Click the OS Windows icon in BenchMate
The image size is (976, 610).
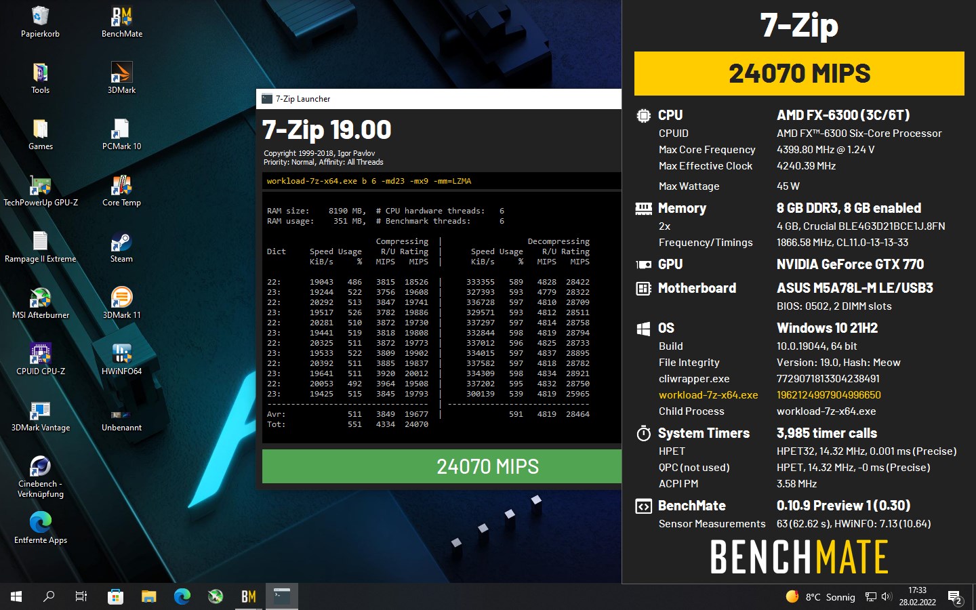643,328
